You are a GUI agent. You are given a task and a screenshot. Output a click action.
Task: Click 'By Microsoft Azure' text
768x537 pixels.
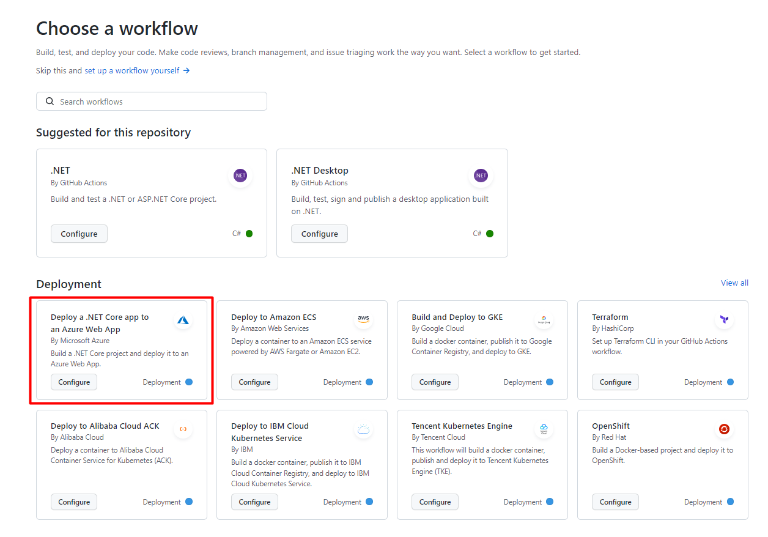coord(80,341)
